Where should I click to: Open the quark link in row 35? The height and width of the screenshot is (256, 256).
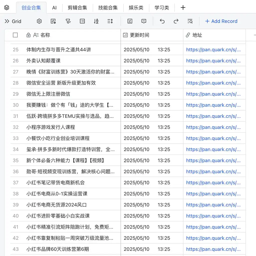click(213, 160)
